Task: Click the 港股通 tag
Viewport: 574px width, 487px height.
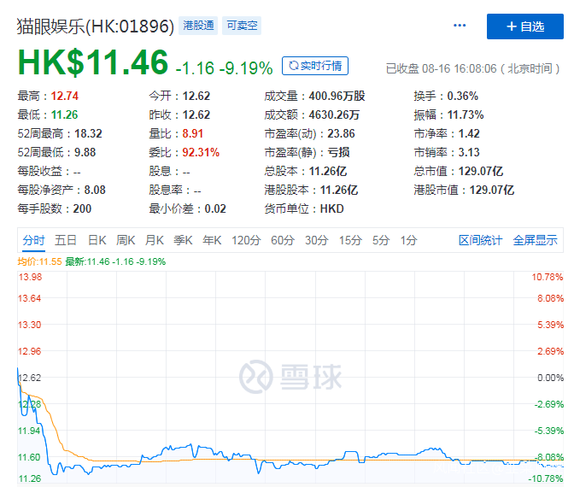Action: point(198,26)
